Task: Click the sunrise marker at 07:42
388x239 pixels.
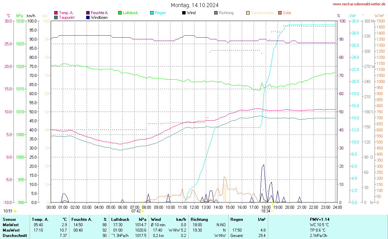Action: [143, 211]
